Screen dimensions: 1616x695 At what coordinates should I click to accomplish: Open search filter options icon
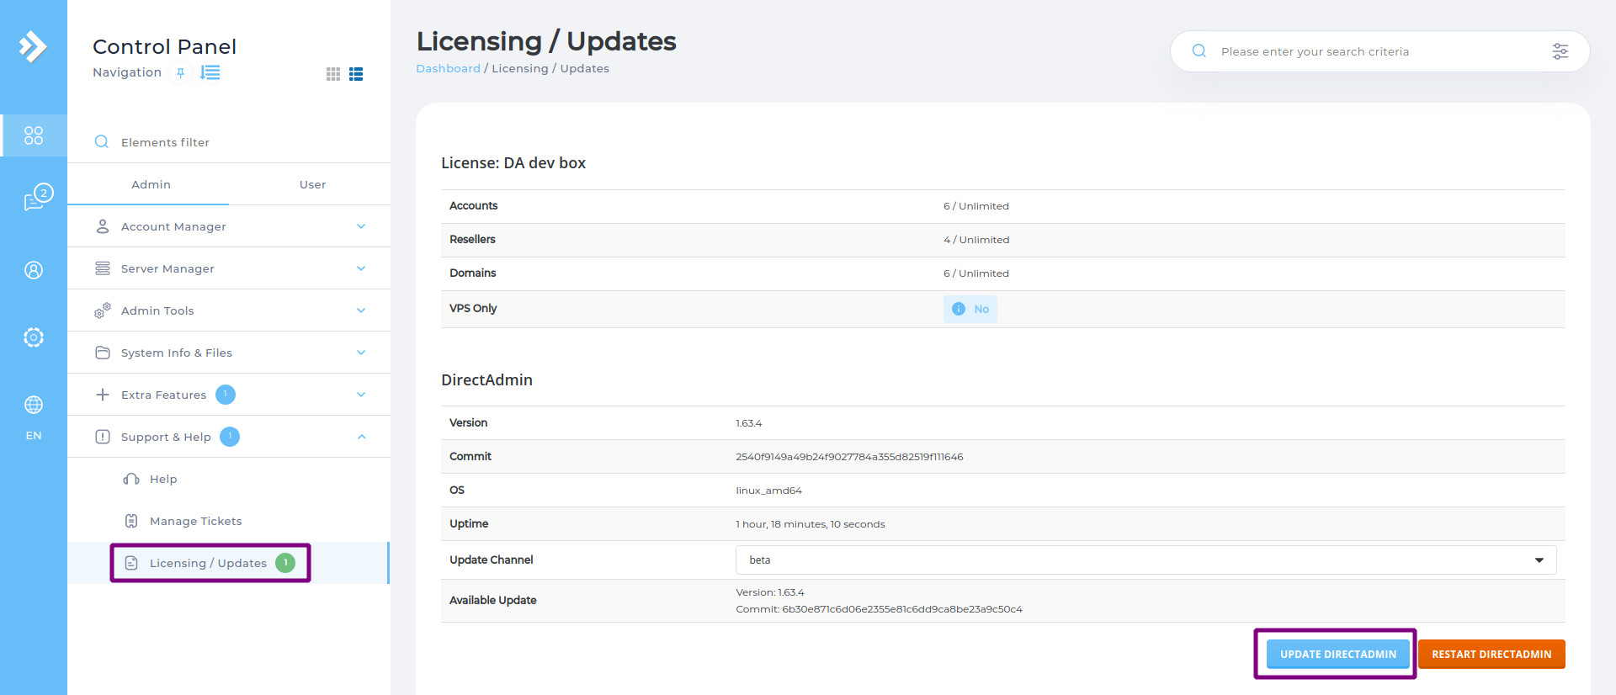[1560, 51]
